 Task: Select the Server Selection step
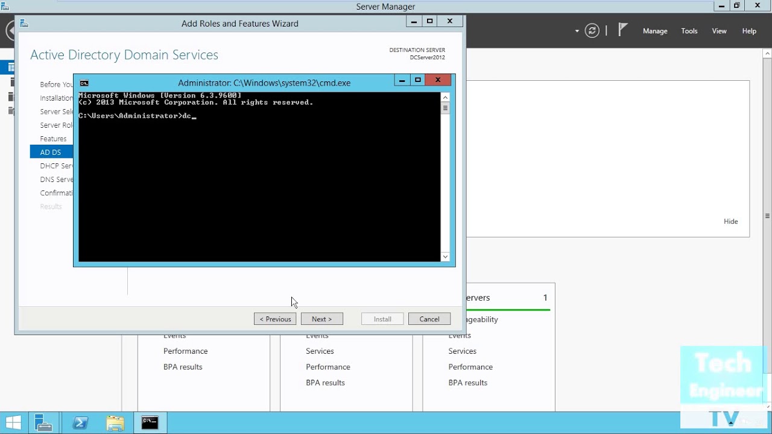click(x=56, y=112)
